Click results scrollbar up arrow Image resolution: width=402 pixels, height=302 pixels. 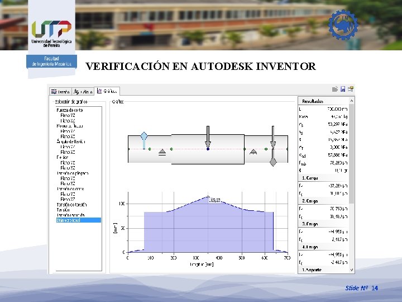click(x=352, y=101)
